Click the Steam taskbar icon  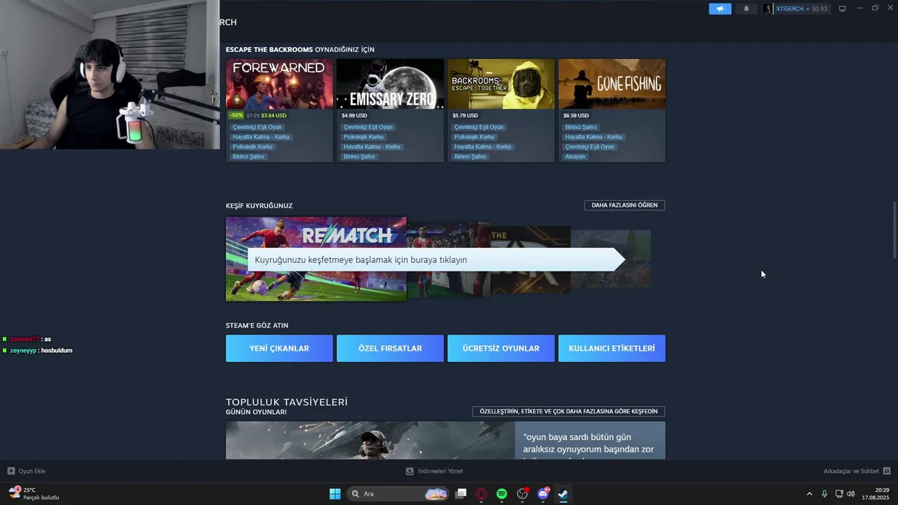click(563, 494)
